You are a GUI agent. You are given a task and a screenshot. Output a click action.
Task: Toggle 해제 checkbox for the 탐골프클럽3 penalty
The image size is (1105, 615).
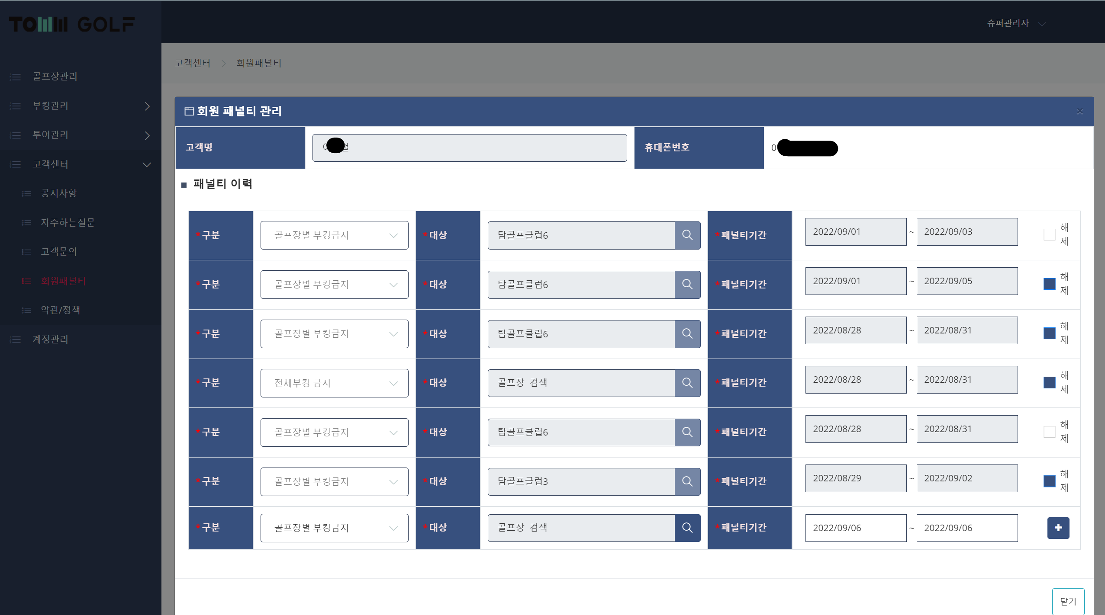pos(1049,481)
